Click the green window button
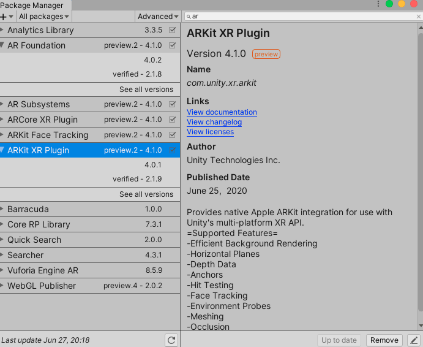Viewport: 423px width, 347px height. [x=389, y=4]
